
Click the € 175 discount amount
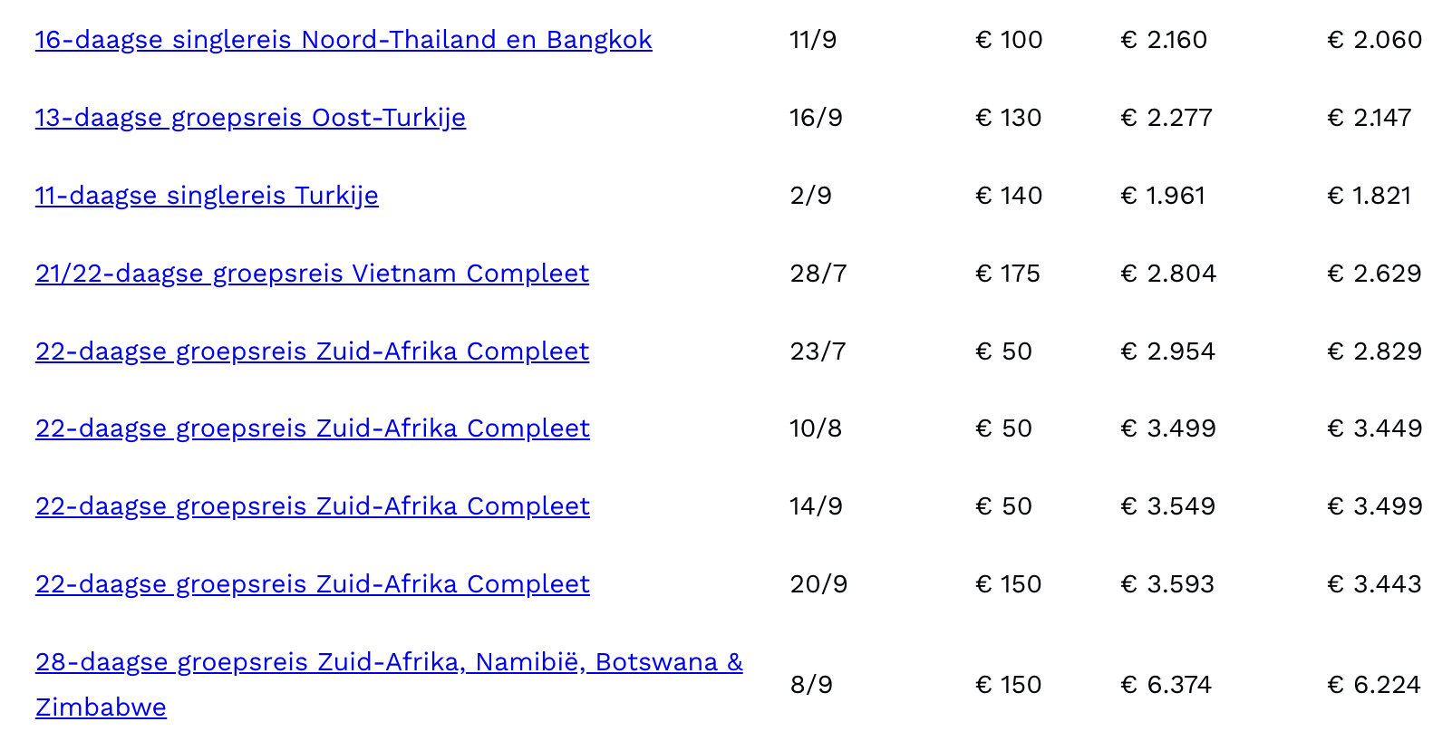1008,274
